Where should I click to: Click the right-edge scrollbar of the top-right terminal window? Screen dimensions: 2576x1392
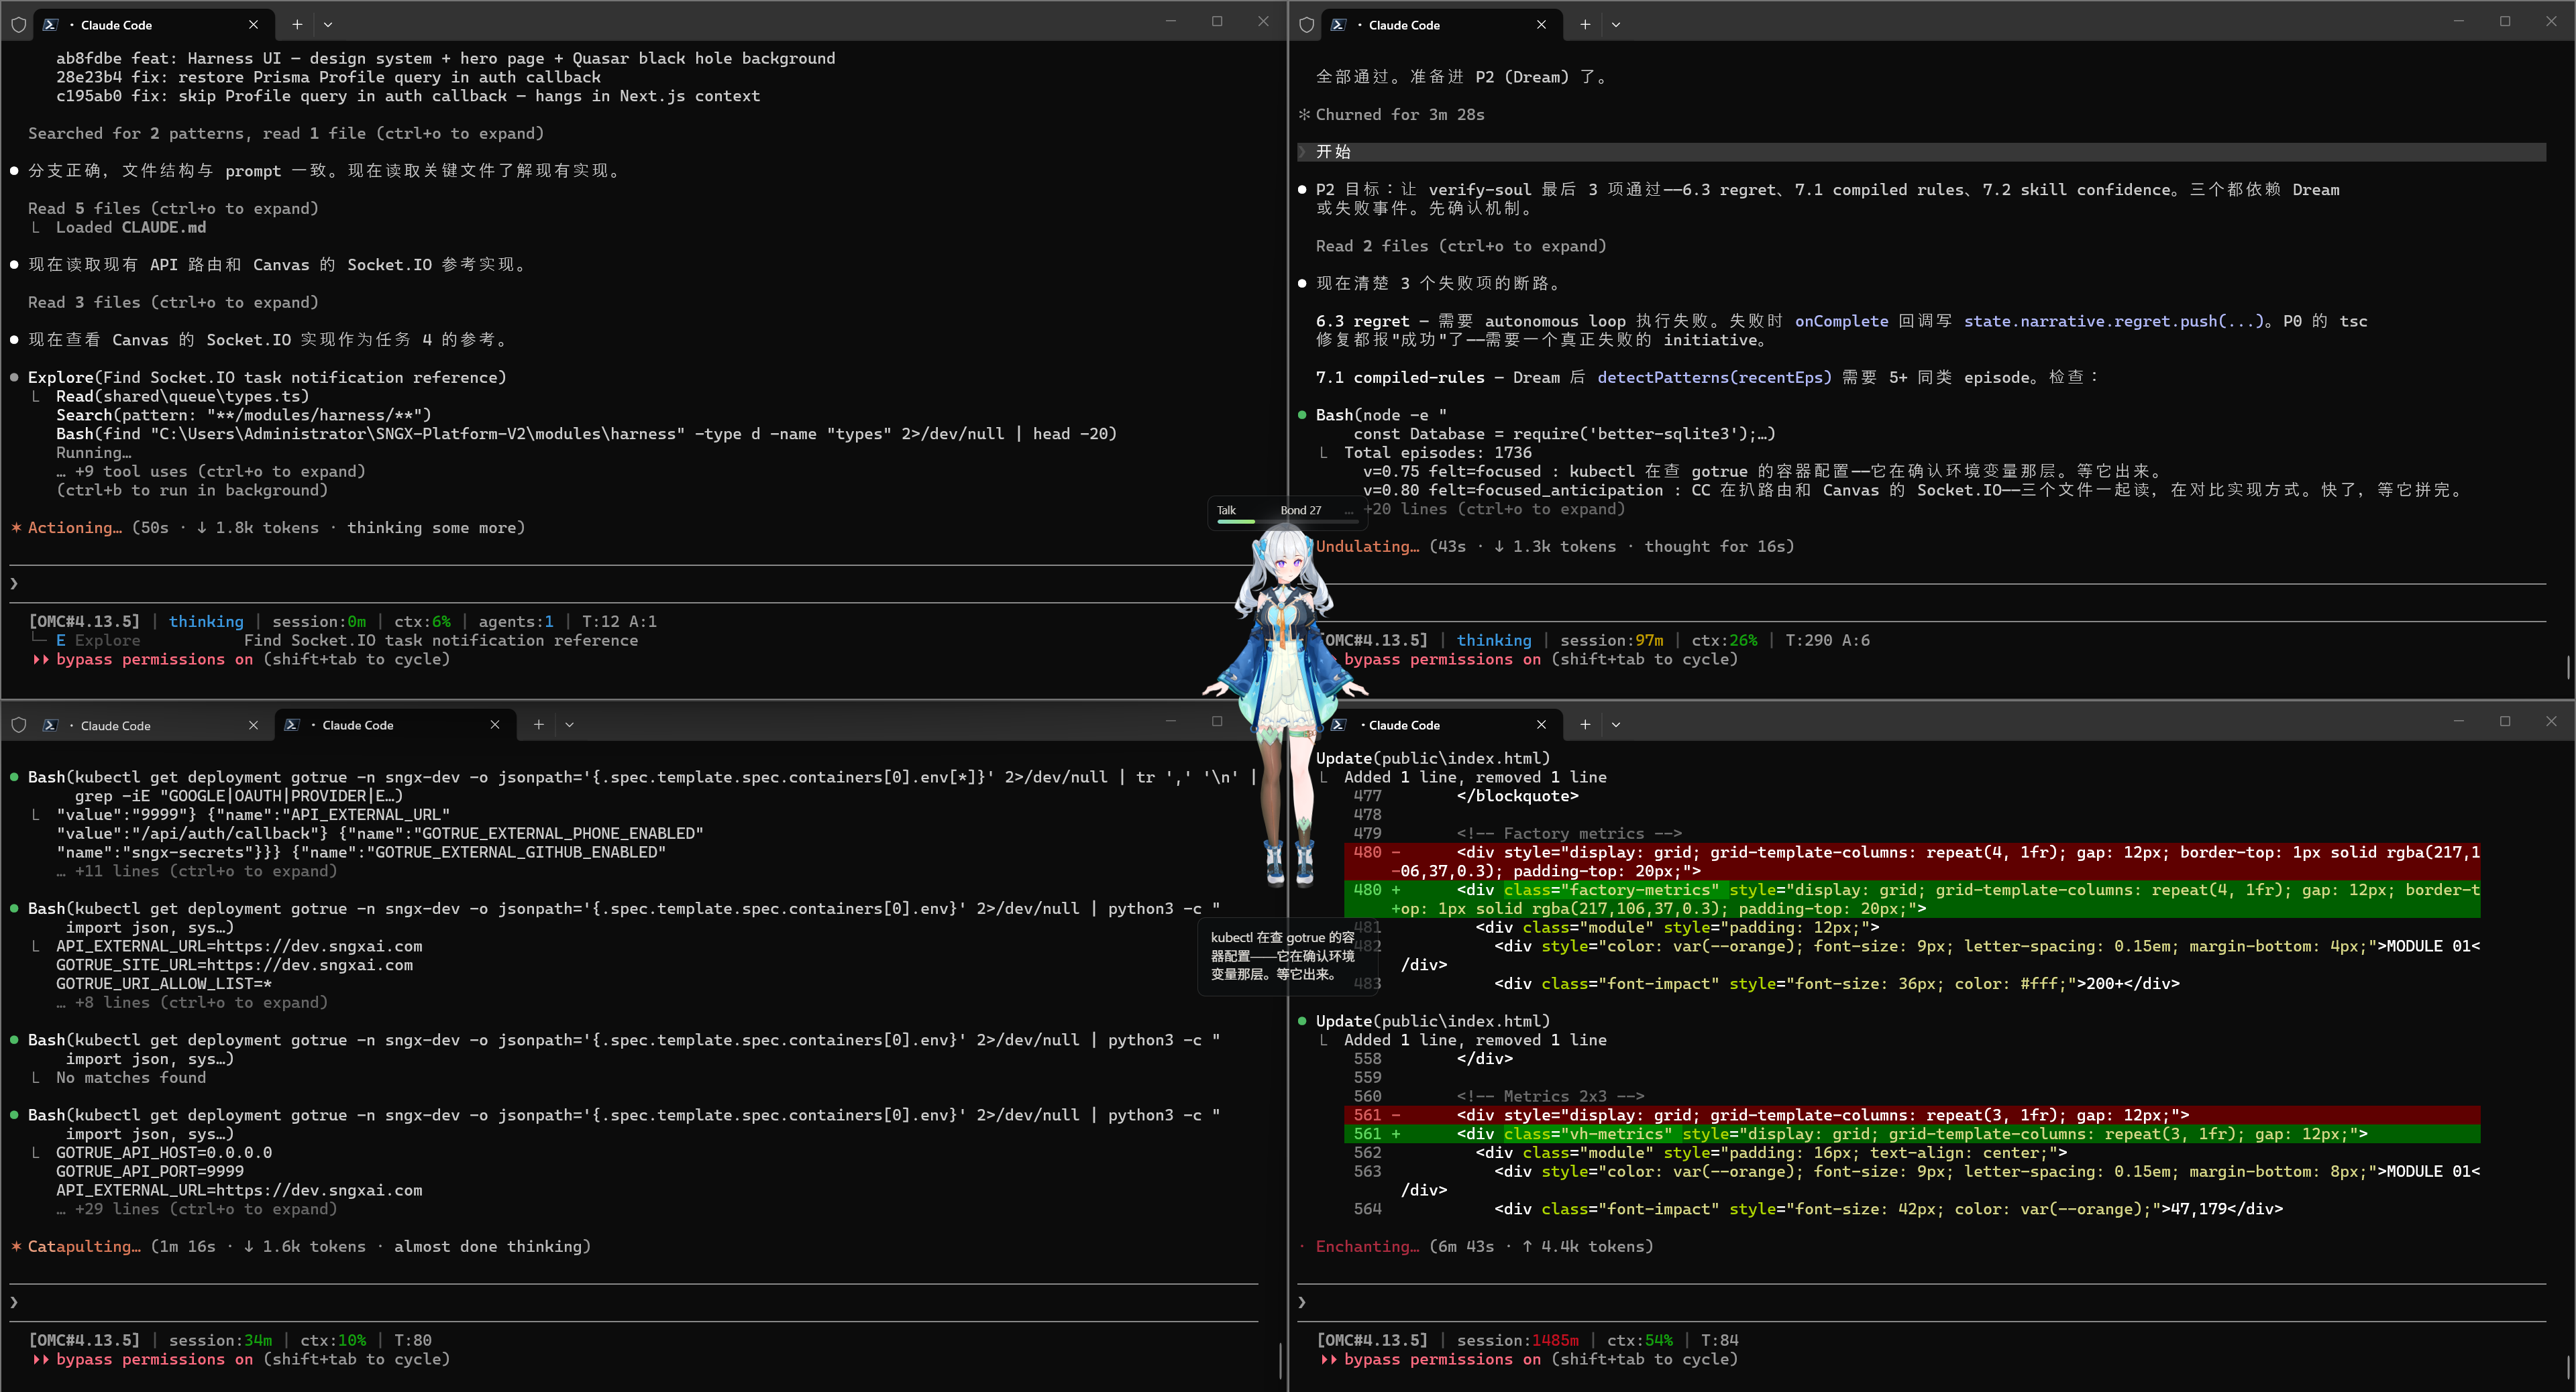coord(2568,666)
